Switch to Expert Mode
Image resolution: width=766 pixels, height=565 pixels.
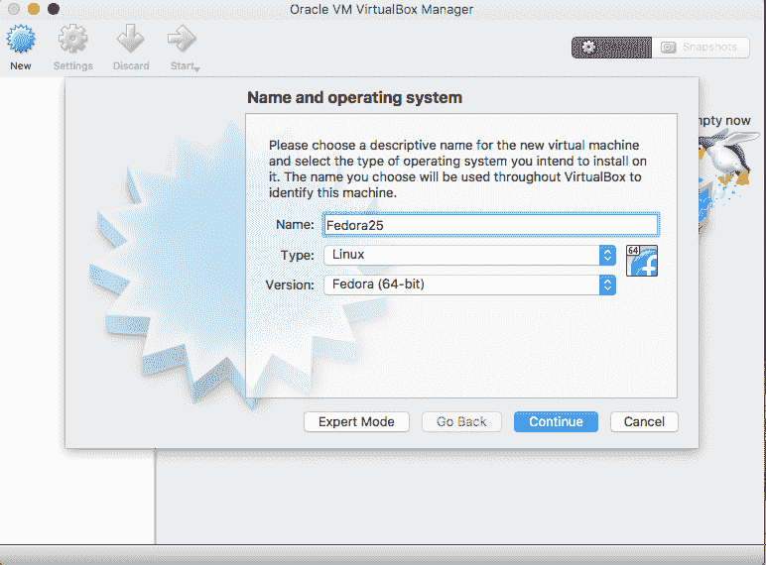[356, 421]
